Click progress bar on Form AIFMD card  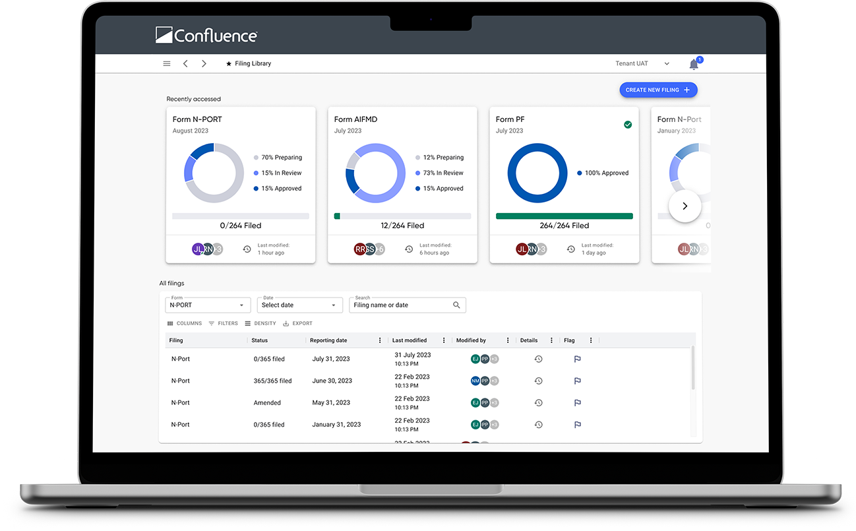[x=402, y=216]
